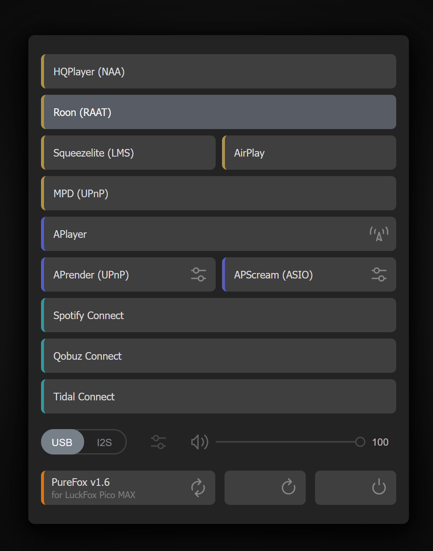Screen dimensions: 433x551
Task: Select MPD (UPnP) renderer
Action: pyautogui.click(x=219, y=193)
